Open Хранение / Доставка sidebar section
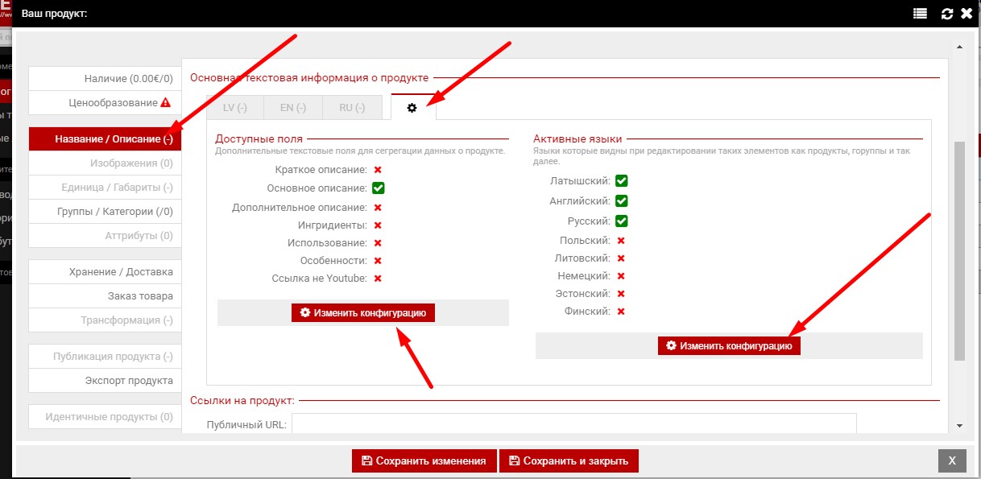Screen dimensions: 981x479 (105, 272)
